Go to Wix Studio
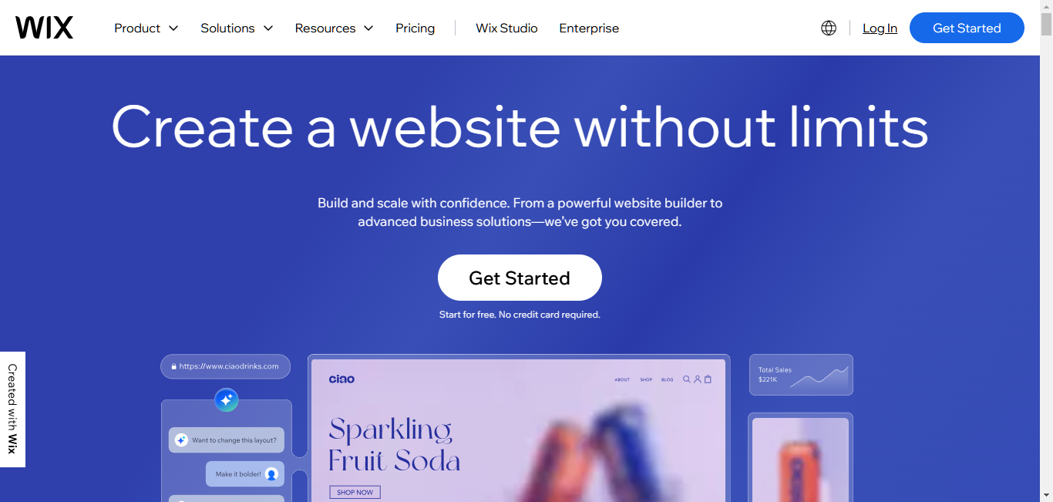 pos(506,28)
